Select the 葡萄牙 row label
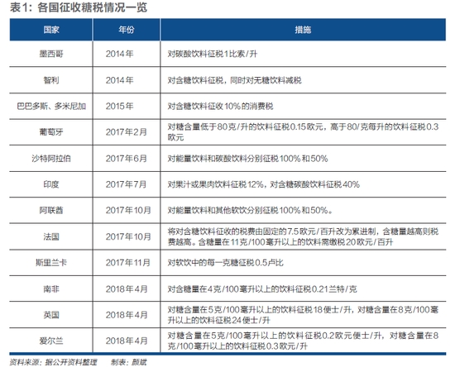Image resolution: width=455 pixels, height=367 pixels. pyautogui.click(x=51, y=132)
